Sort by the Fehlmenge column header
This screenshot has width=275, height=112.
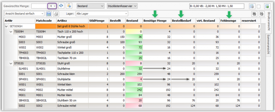click(230, 21)
